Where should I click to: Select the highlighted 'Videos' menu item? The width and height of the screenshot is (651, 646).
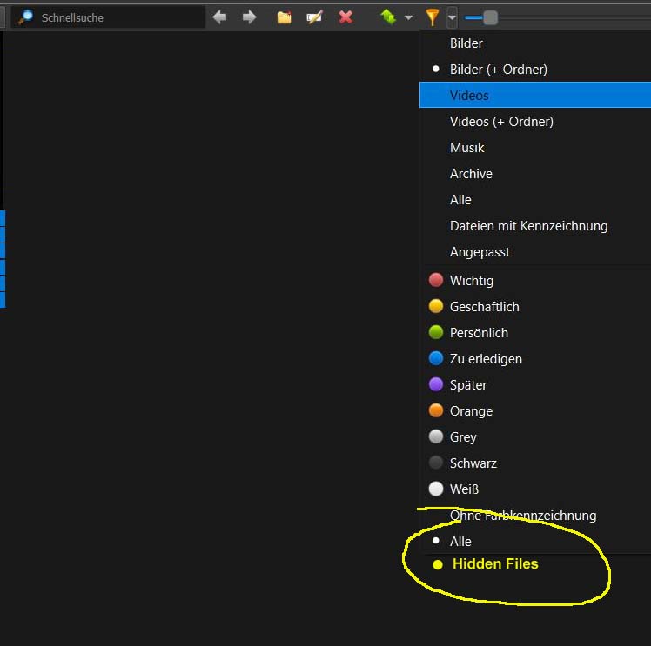469,96
